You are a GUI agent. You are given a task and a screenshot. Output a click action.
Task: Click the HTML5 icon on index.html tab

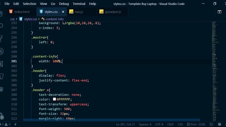click(11, 12)
